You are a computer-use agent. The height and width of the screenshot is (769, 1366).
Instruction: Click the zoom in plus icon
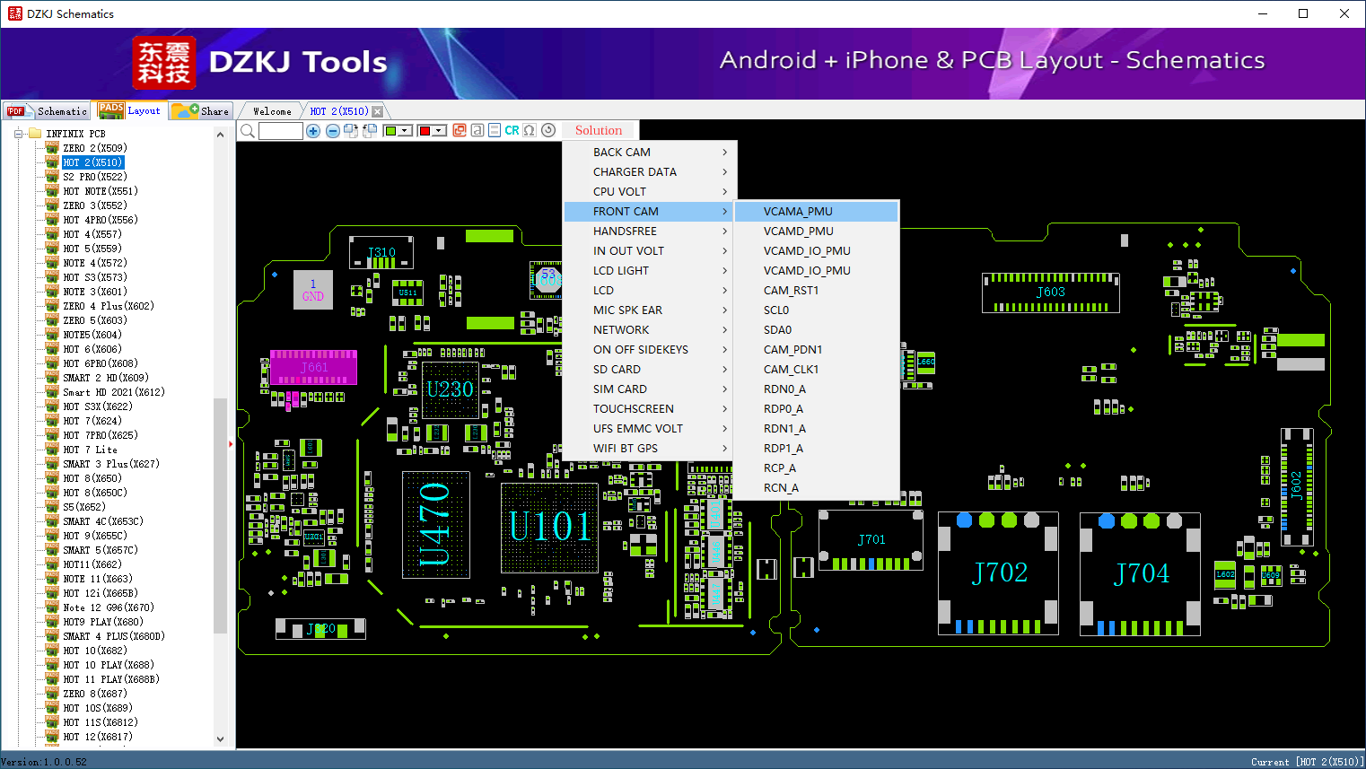(x=313, y=131)
